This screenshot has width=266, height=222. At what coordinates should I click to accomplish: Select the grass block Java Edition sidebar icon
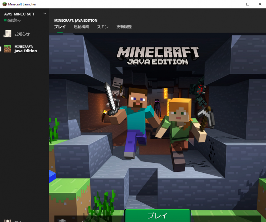tap(7, 49)
